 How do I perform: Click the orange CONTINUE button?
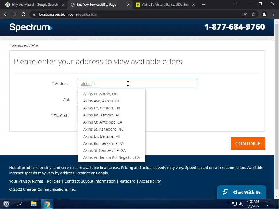[248, 143]
